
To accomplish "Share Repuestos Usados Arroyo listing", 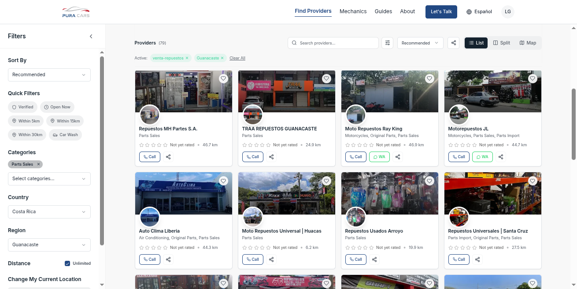I will 374,259.
